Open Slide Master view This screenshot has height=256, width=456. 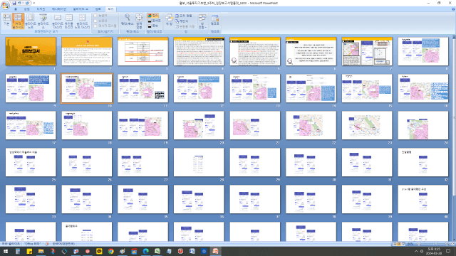57,21
